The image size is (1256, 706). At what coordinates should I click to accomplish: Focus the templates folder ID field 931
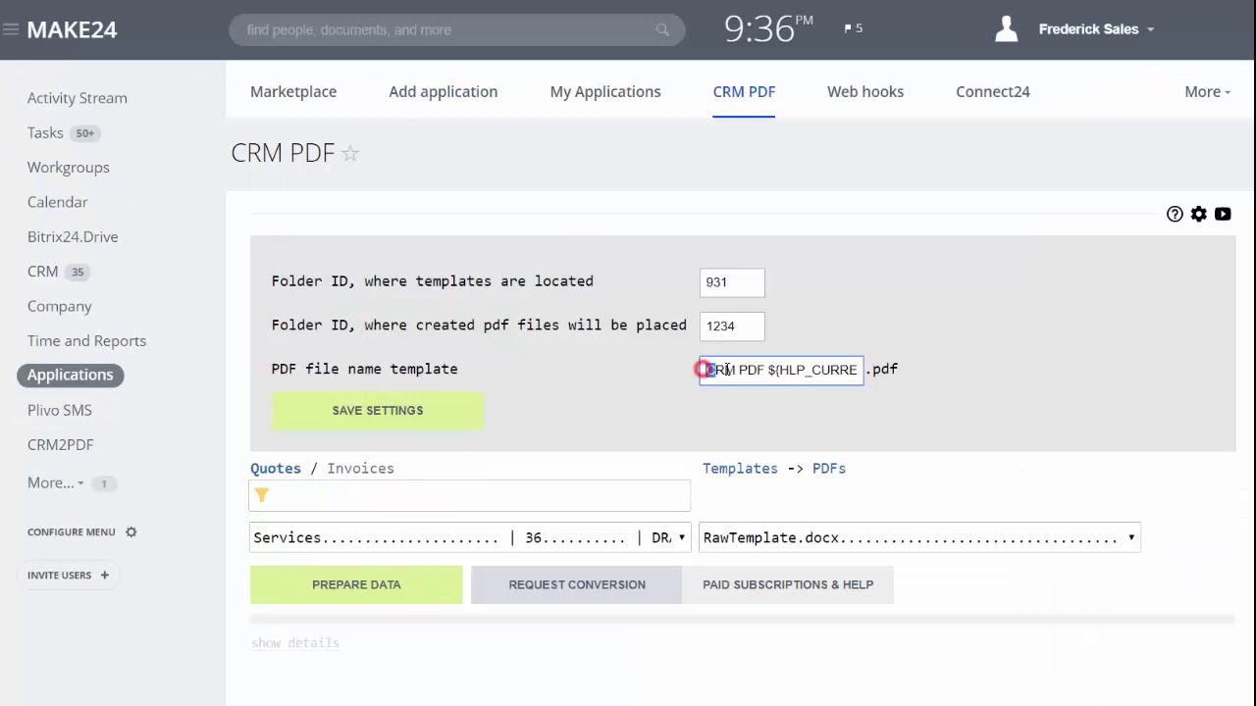[x=732, y=282]
